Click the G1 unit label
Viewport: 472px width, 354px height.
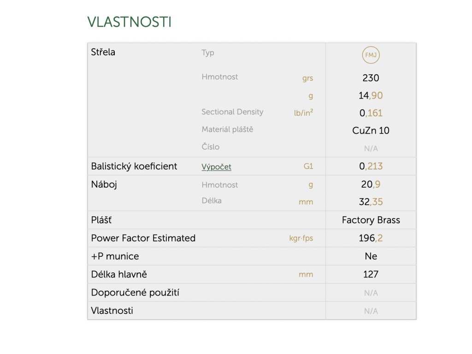point(308,166)
